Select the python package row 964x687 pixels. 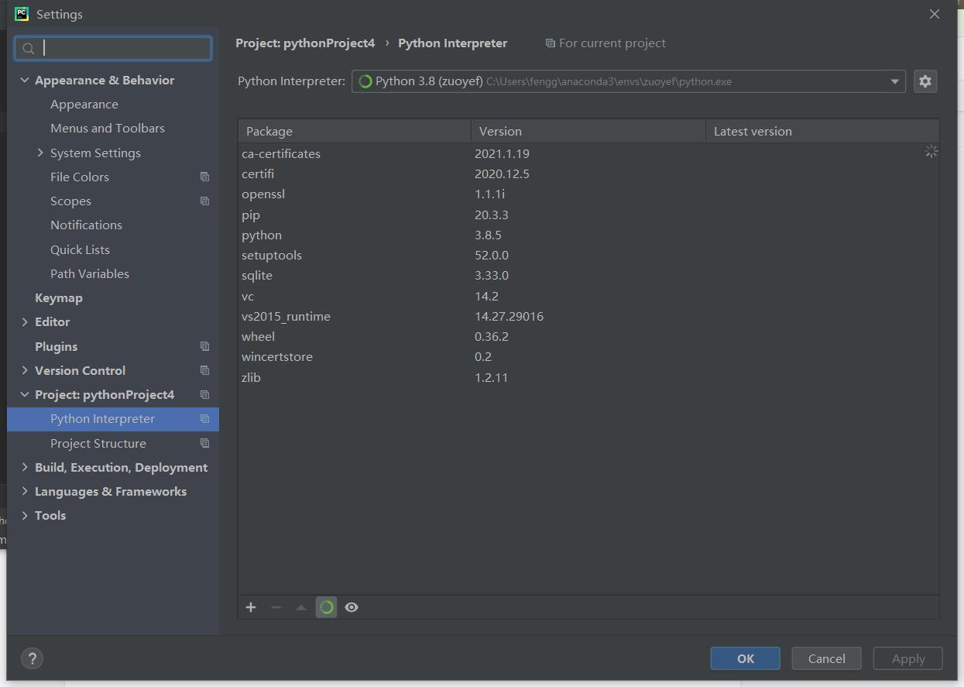click(588, 235)
